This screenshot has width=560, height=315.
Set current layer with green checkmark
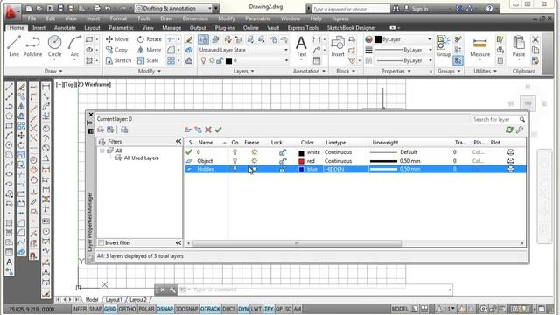[218, 129]
